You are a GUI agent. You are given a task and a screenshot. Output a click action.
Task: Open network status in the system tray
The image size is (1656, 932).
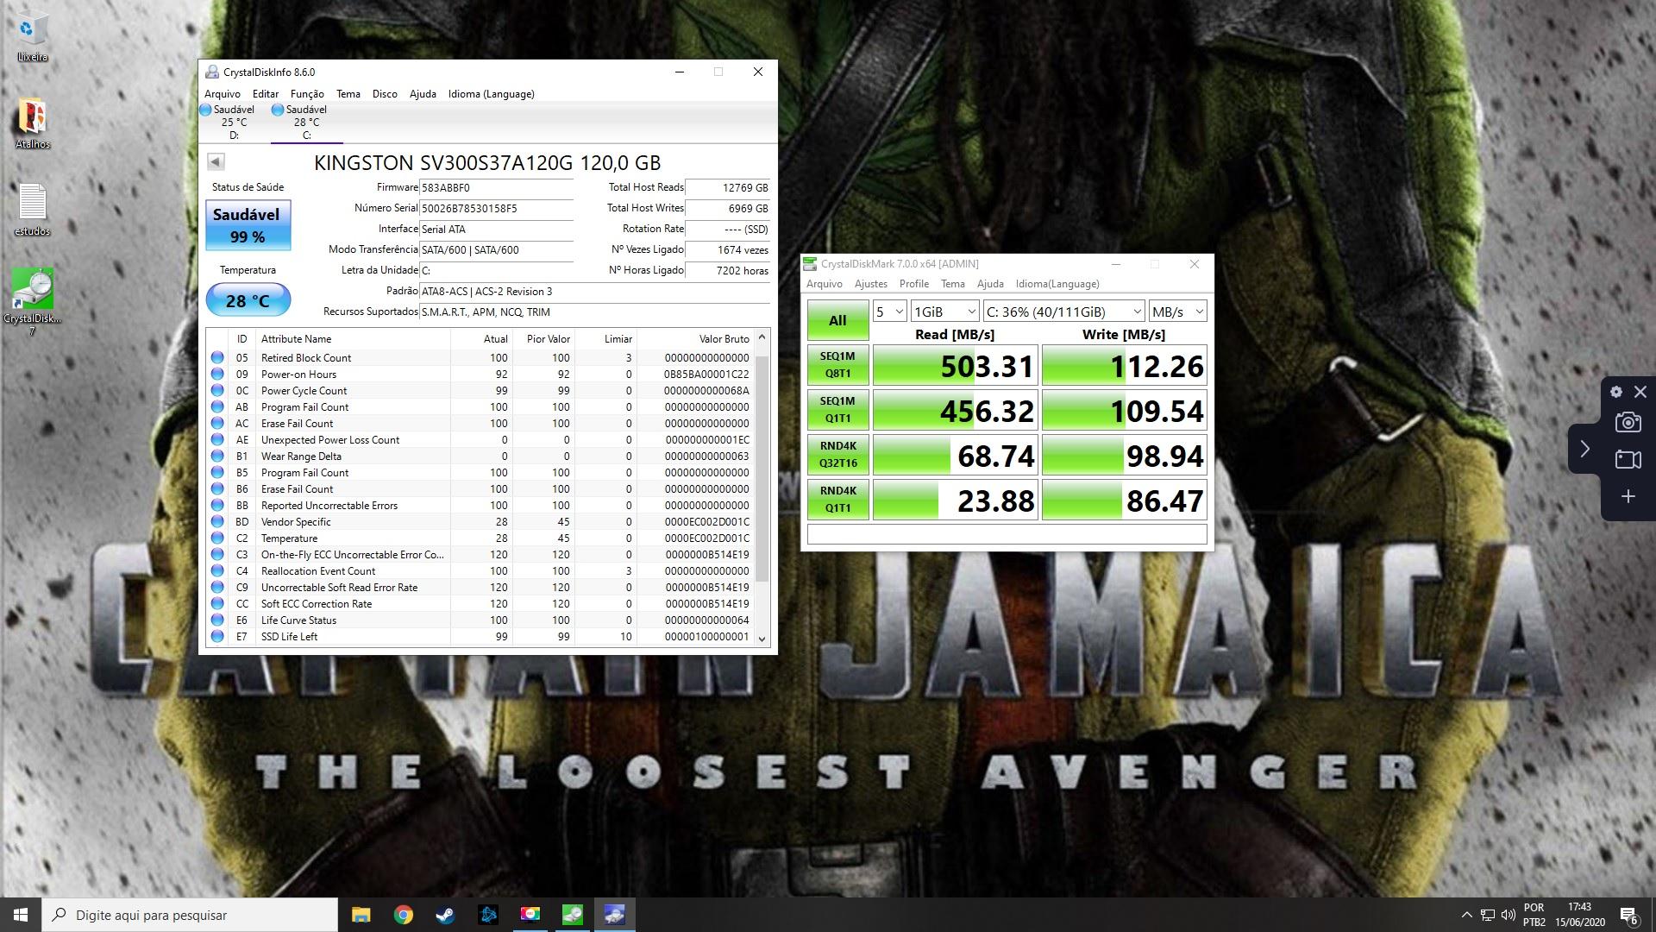click(1487, 915)
